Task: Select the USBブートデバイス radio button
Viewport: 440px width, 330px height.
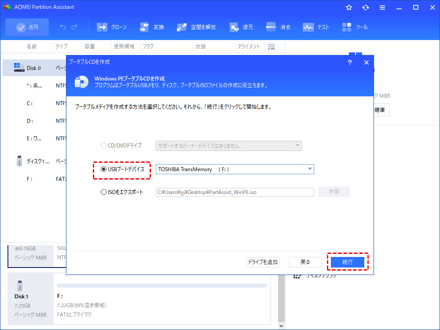Action: tap(103, 169)
